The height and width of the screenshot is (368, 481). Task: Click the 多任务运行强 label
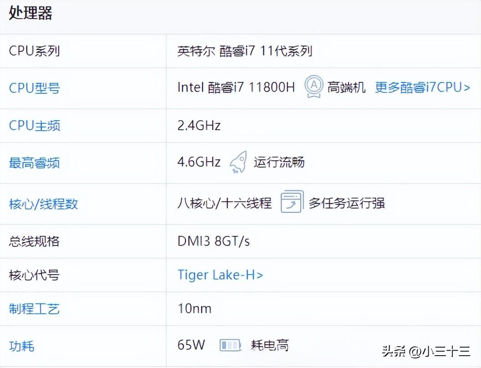coord(347,203)
